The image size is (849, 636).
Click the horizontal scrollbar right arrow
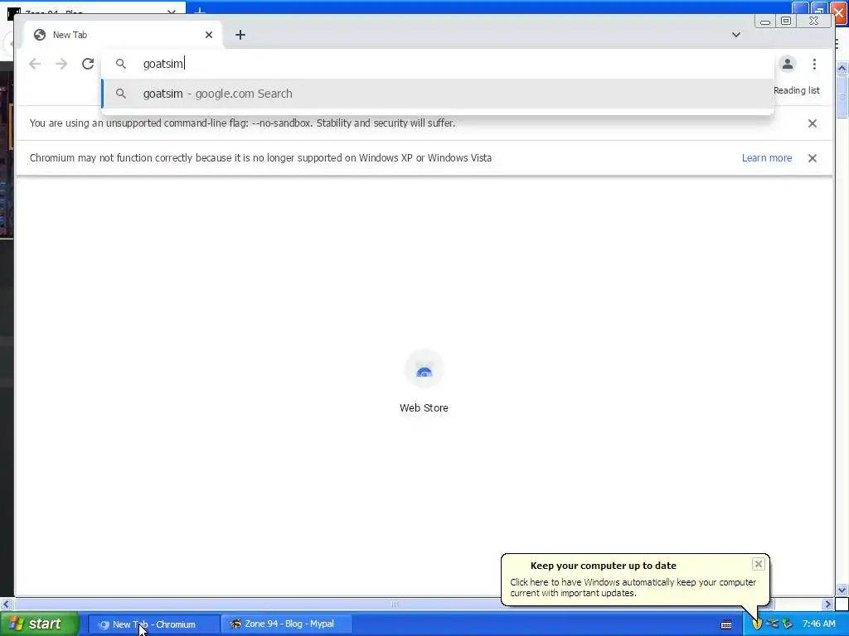(x=827, y=604)
